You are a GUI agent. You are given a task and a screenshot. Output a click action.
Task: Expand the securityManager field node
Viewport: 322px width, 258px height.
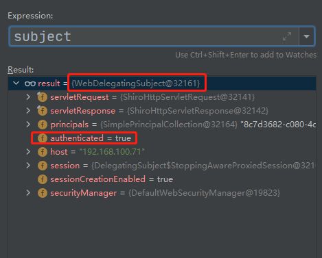coord(28,193)
